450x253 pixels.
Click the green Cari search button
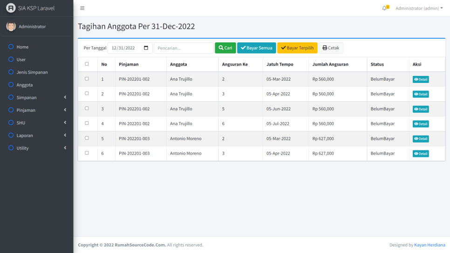pos(225,48)
